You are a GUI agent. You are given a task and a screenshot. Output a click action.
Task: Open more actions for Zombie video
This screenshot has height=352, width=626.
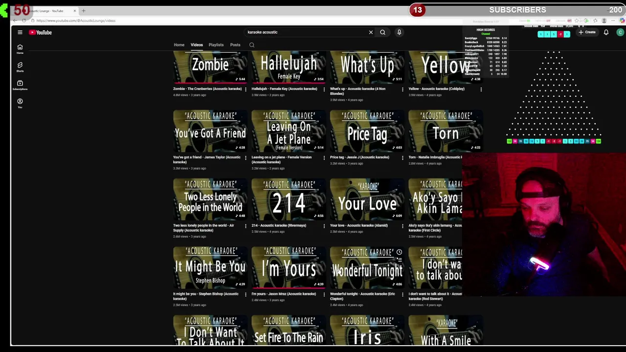[x=246, y=89]
